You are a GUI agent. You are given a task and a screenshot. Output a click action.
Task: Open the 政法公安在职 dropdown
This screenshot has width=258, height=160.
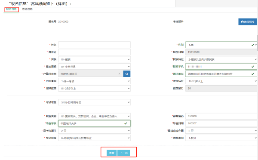coord(221,131)
